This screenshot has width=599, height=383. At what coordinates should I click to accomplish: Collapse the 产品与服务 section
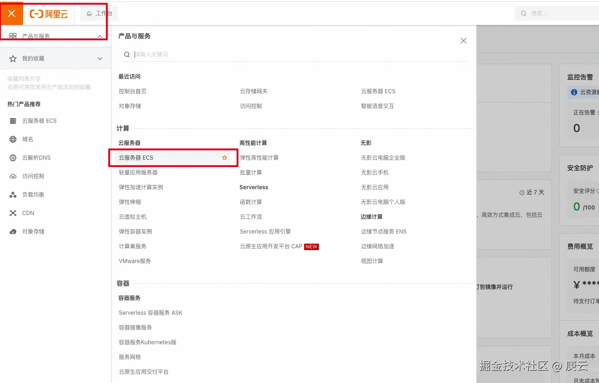tap(100, 36)
